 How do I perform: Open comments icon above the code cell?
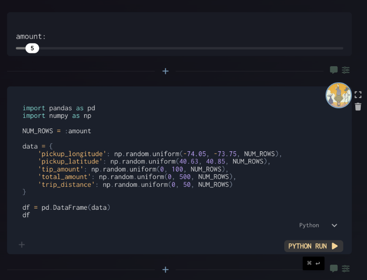click(334, 70)
